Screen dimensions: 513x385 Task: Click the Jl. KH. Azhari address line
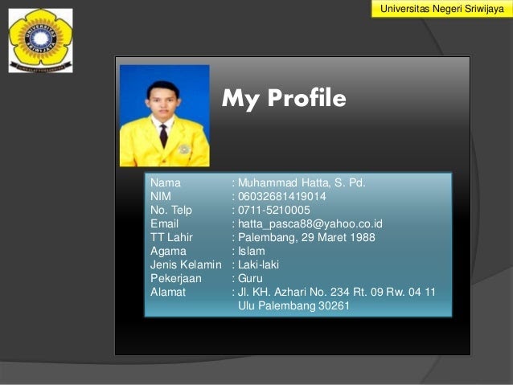click(x=337, y=292)
